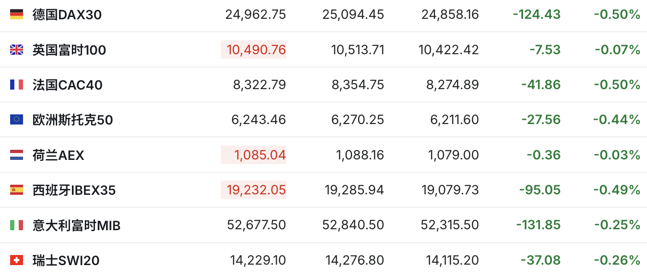The image size is (647, 272).
Task: Click DAX30 change value -124.43
Action: point(537,15)
